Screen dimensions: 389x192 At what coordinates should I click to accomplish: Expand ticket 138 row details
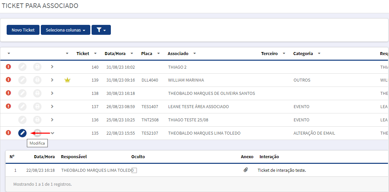point(52,93)
